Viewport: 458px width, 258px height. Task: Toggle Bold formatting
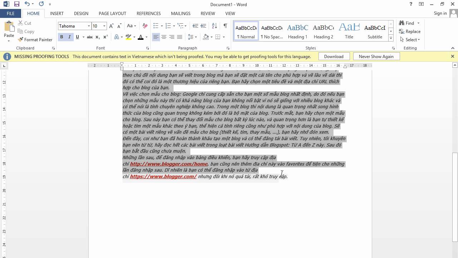62,37
